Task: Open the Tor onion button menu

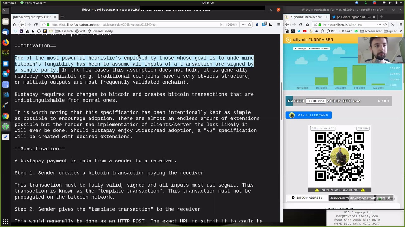Action: [15, 25]
